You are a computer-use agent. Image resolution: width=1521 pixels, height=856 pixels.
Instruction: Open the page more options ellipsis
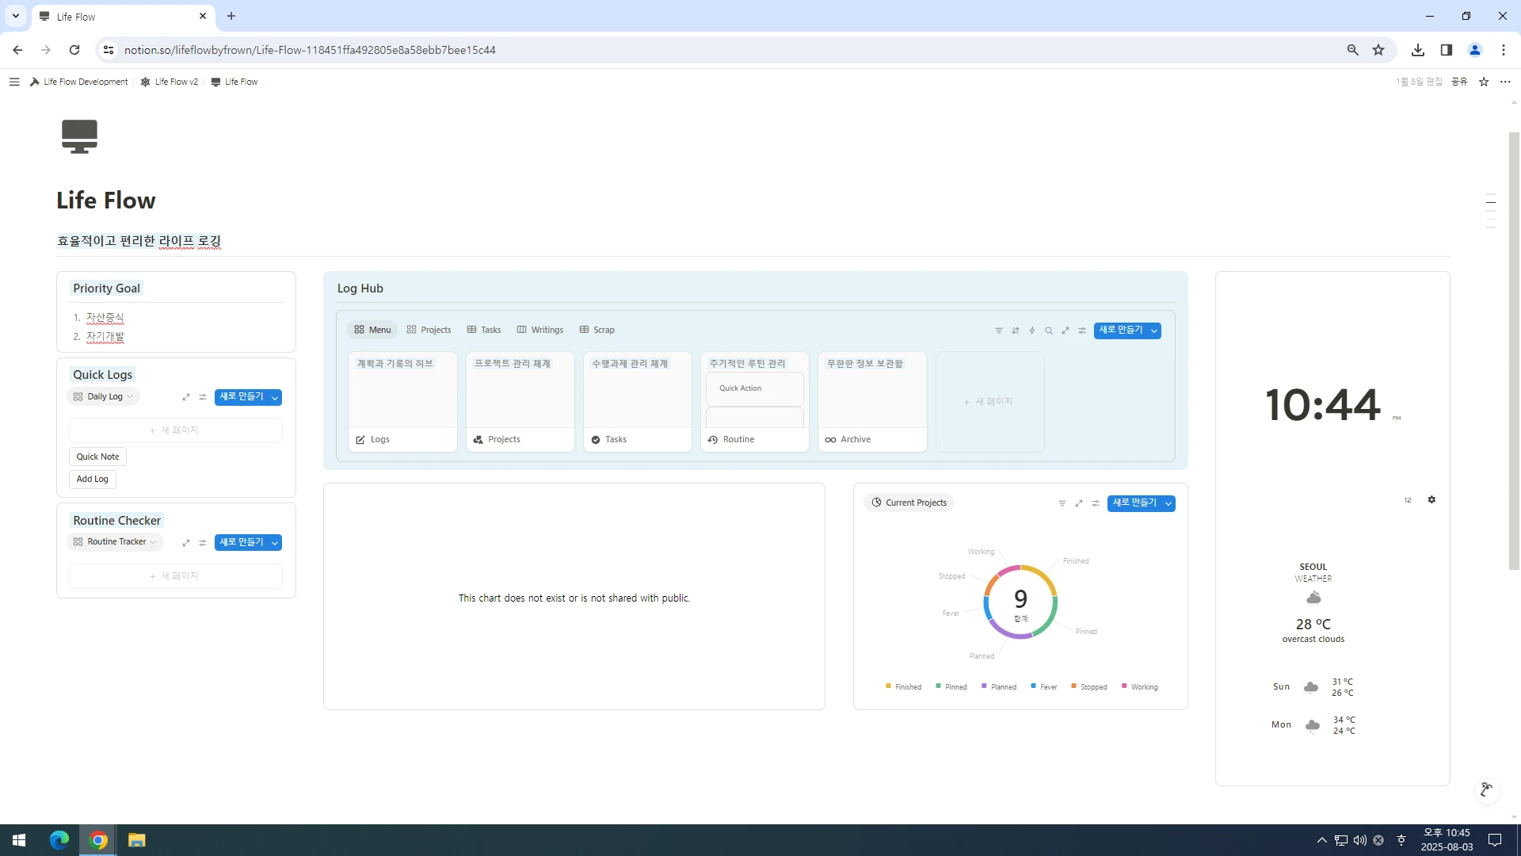click(x=1504, y=82)
